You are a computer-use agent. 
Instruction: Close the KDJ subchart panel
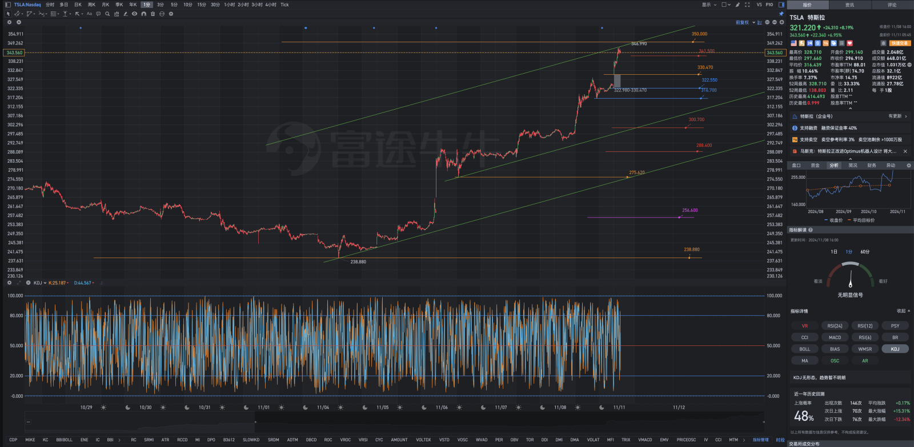coord(28,283)
